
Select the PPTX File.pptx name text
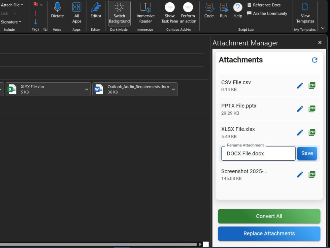[239, 106]
